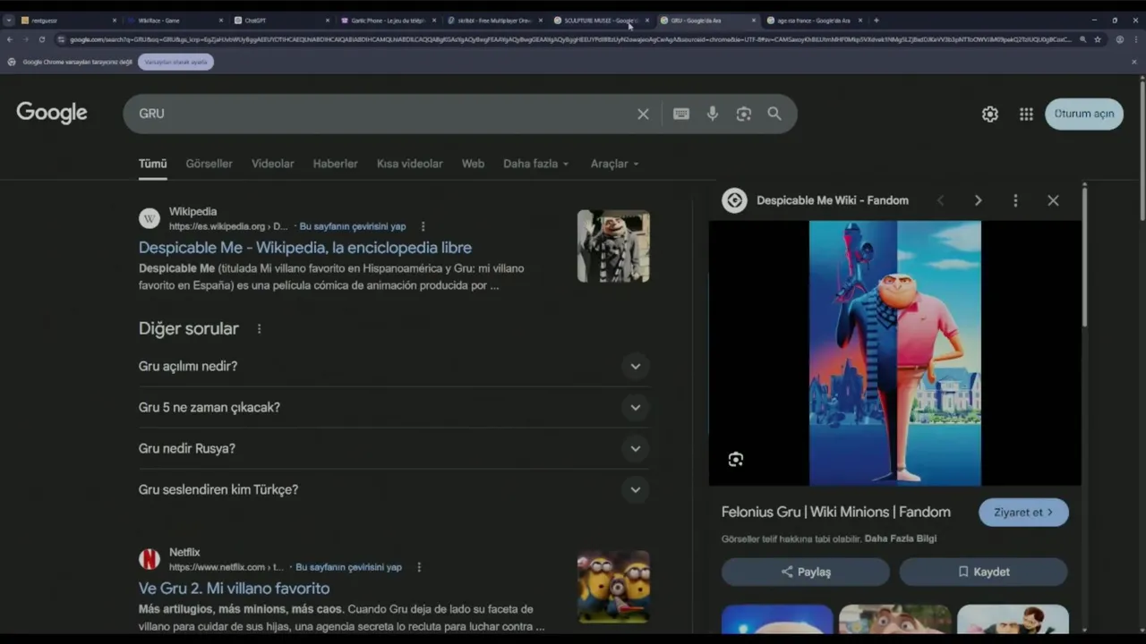Image resolution: width=1146 pixels, height=644 pixels.
Task: Submit search using the magnifier icon
Action: click(774, 114)
